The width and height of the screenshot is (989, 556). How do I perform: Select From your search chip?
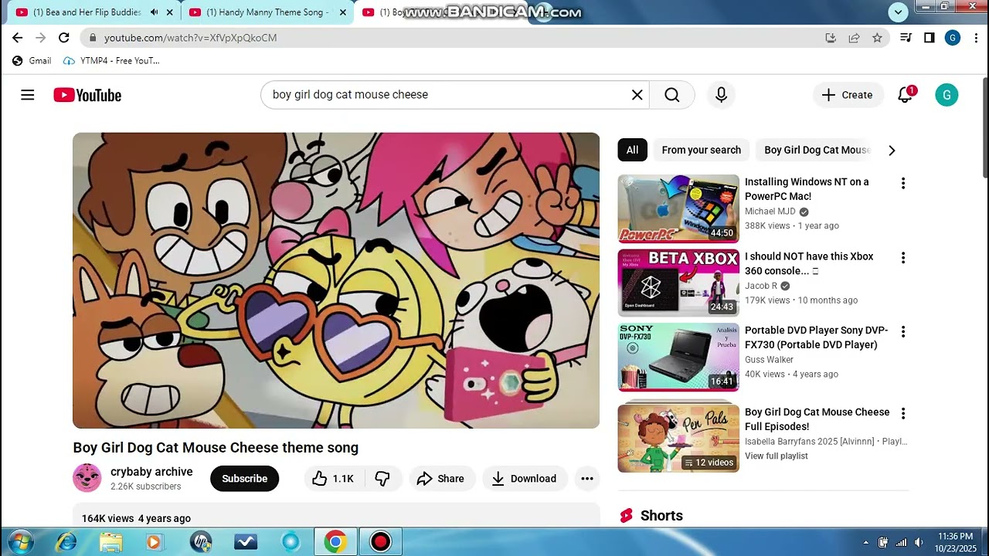click(x=701, y=150)
